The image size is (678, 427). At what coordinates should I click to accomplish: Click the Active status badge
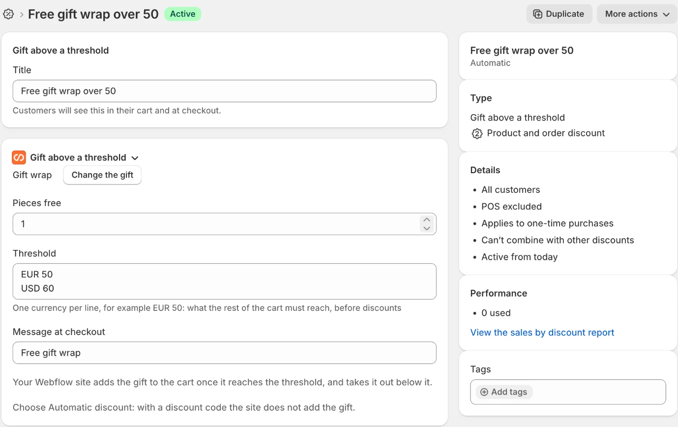(182, 14)
